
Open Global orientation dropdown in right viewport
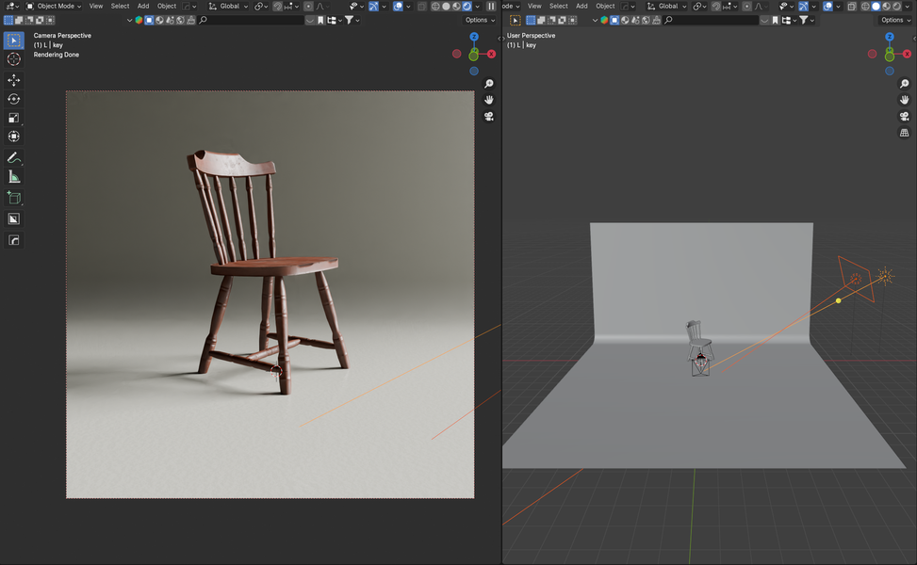666,6
